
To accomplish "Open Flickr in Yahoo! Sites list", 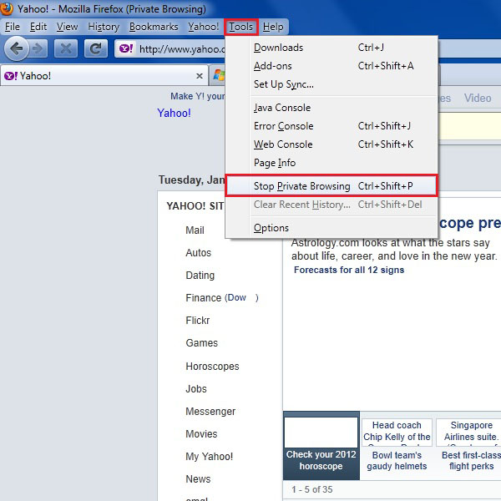I will pos(197,320).
